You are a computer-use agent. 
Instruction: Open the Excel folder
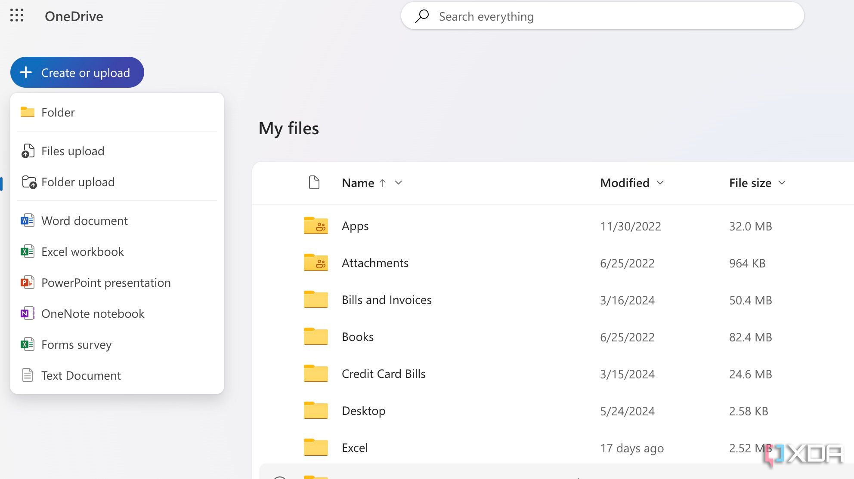pyautogui.click(x=355, y=448)
